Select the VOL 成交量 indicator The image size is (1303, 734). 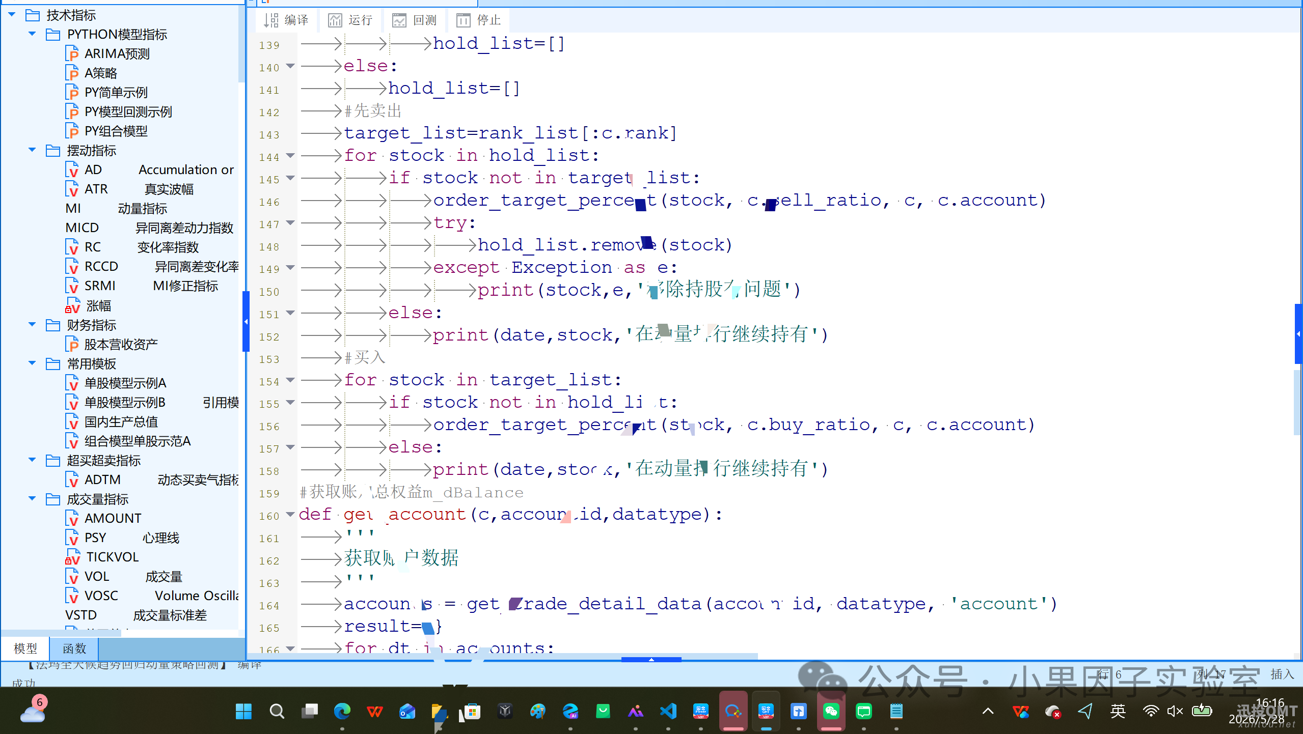click(x=124, y=576)
